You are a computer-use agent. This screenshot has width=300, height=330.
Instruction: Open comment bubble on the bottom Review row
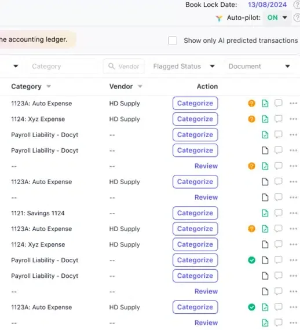(279, 322)
